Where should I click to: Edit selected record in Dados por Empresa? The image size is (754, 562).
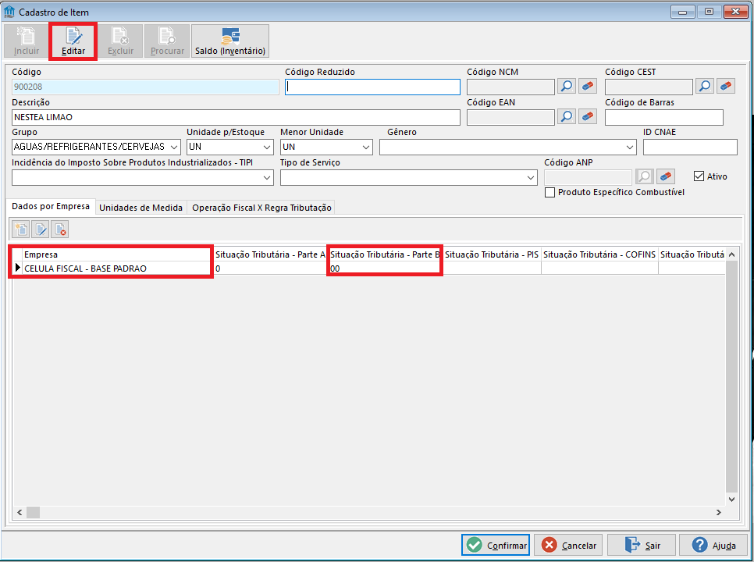coord(41,229)
